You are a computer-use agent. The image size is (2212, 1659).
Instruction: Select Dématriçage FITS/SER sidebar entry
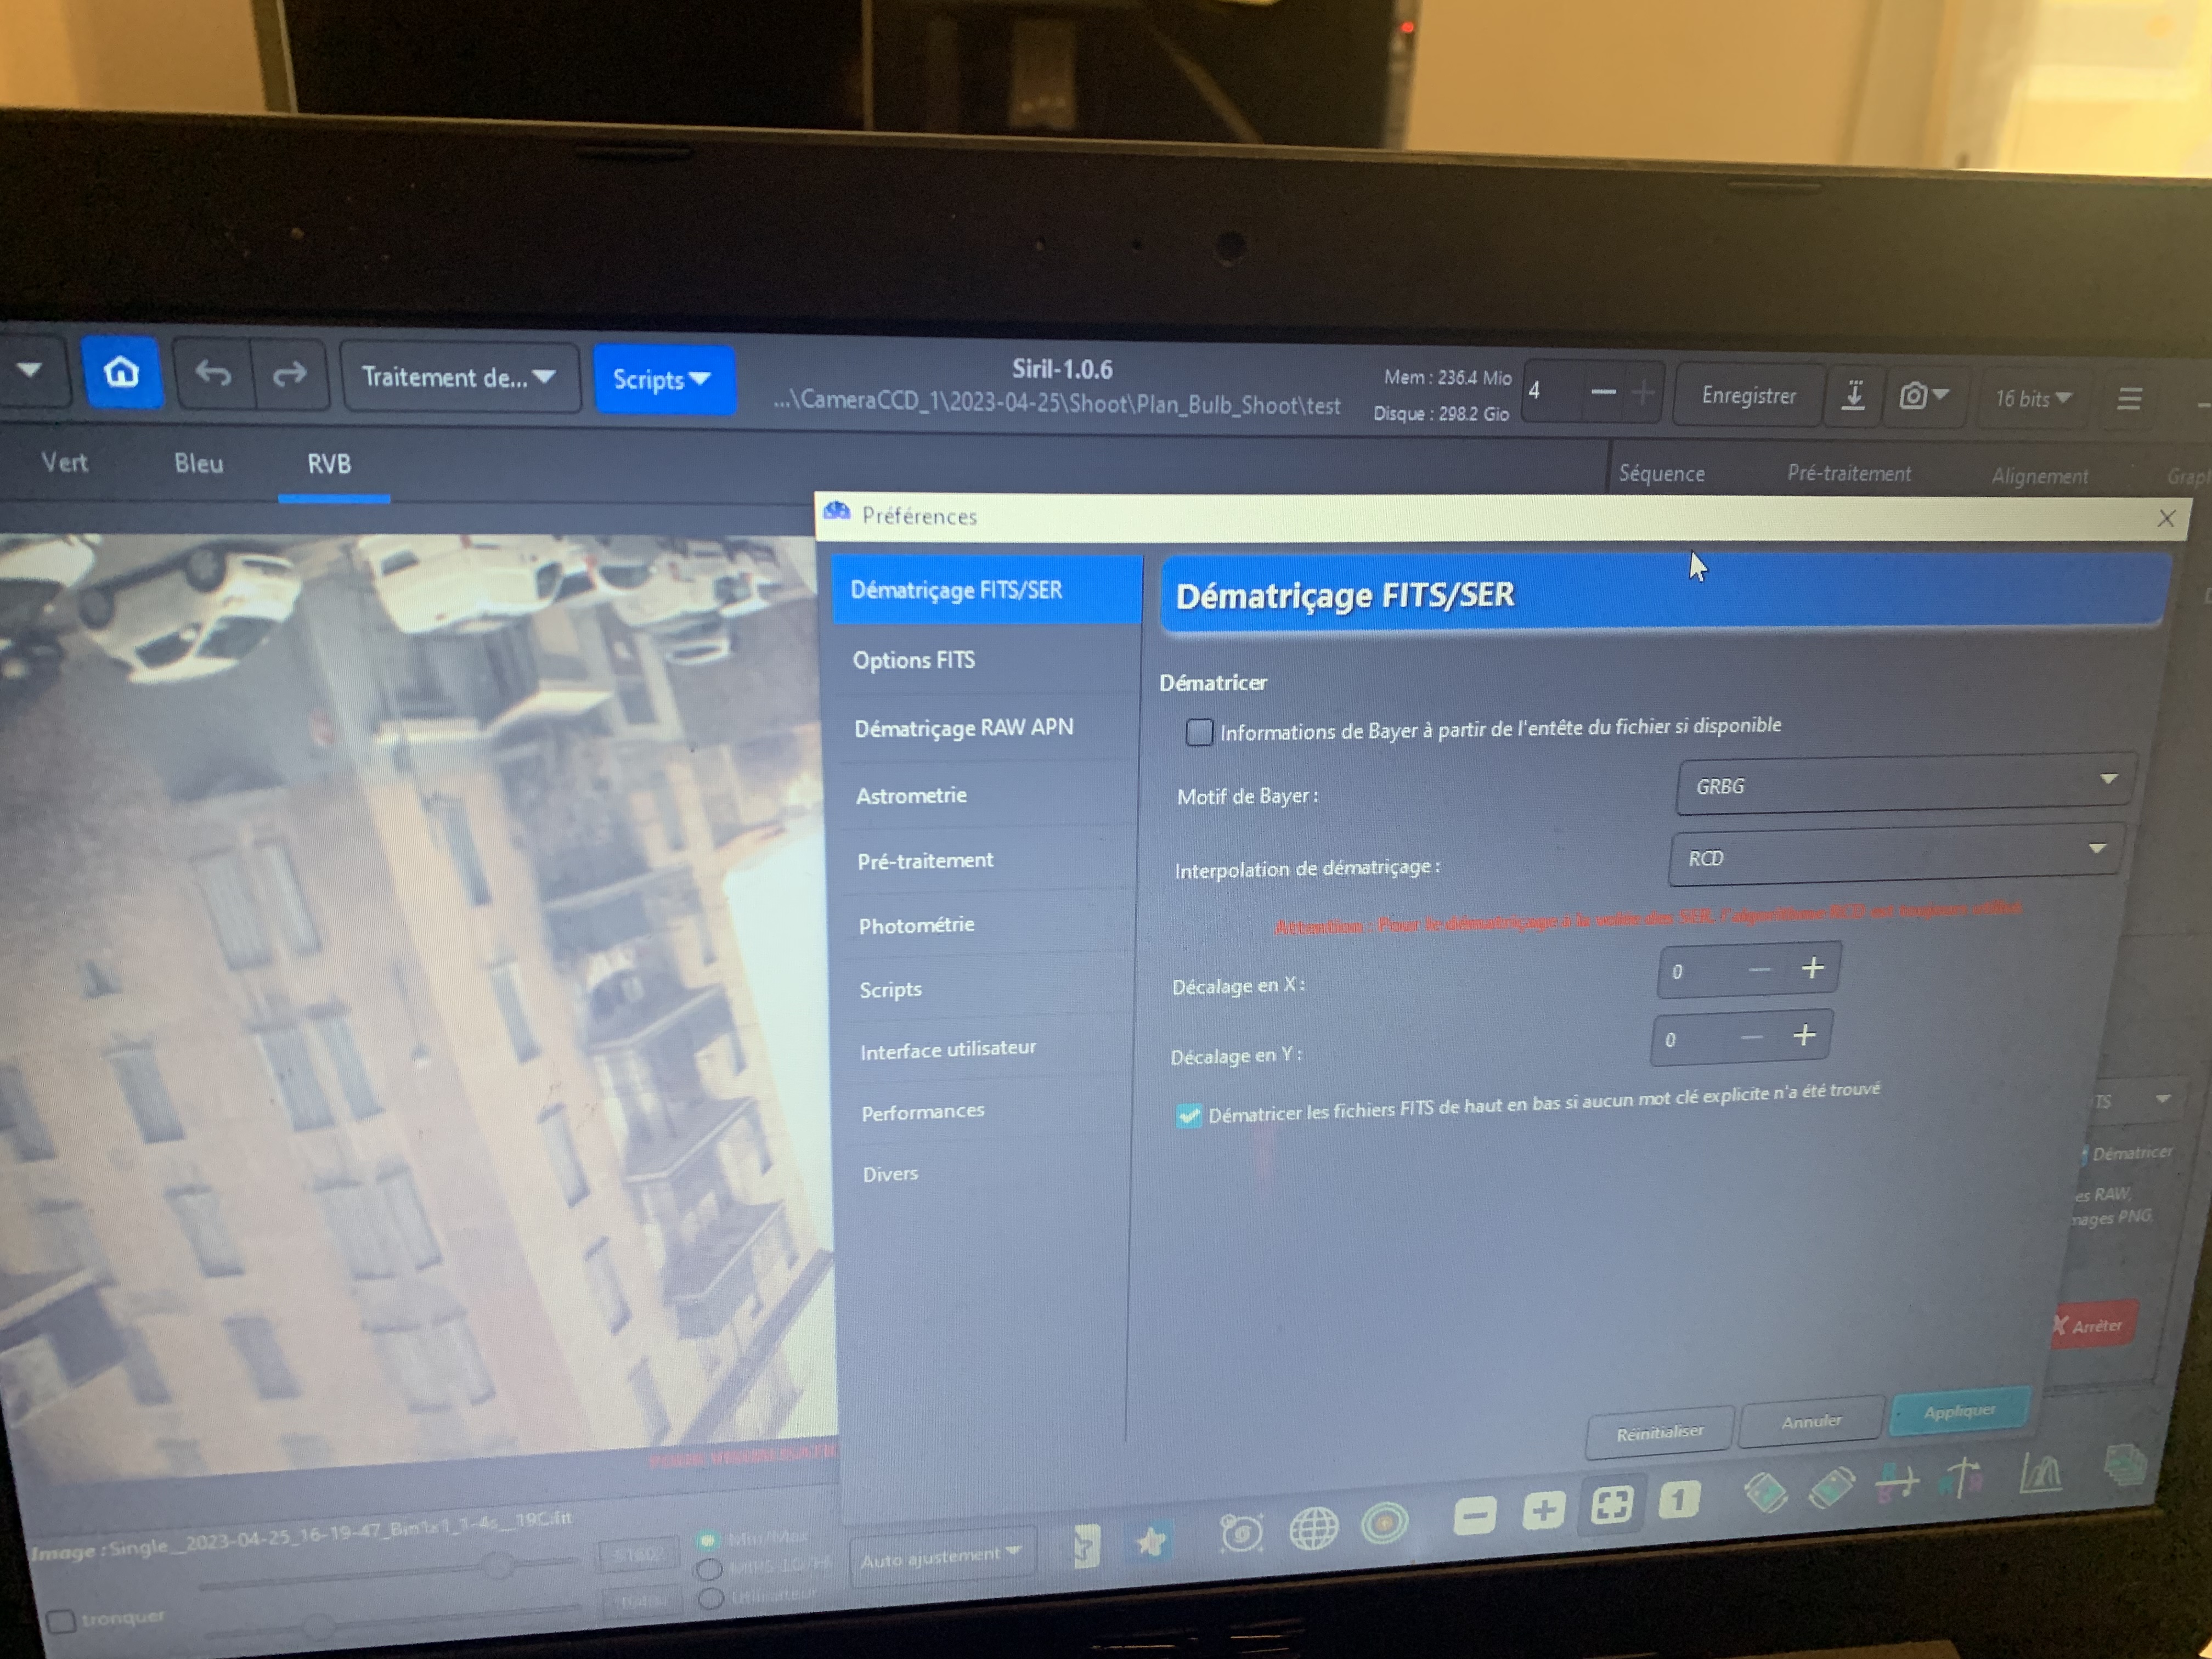[x=986, y=590]
